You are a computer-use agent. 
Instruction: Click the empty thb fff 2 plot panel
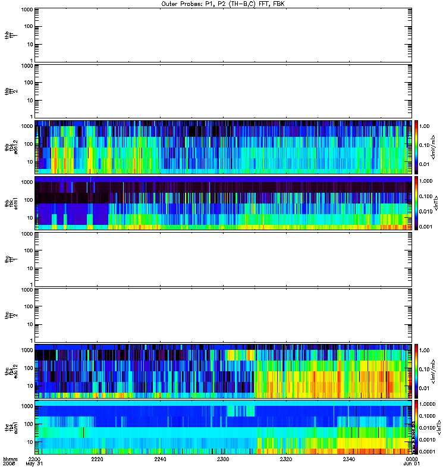(x=223, y=91)
